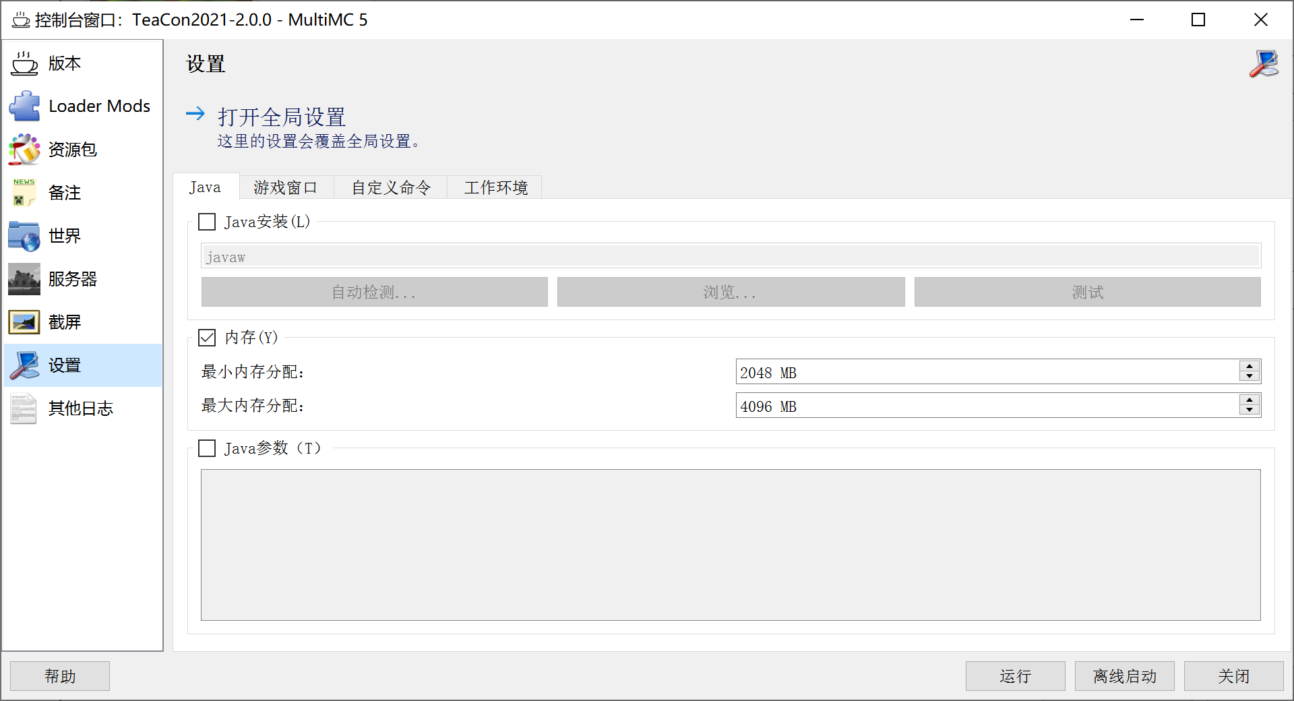Switch to the 工作环境 tab

(x=495, y=187)
